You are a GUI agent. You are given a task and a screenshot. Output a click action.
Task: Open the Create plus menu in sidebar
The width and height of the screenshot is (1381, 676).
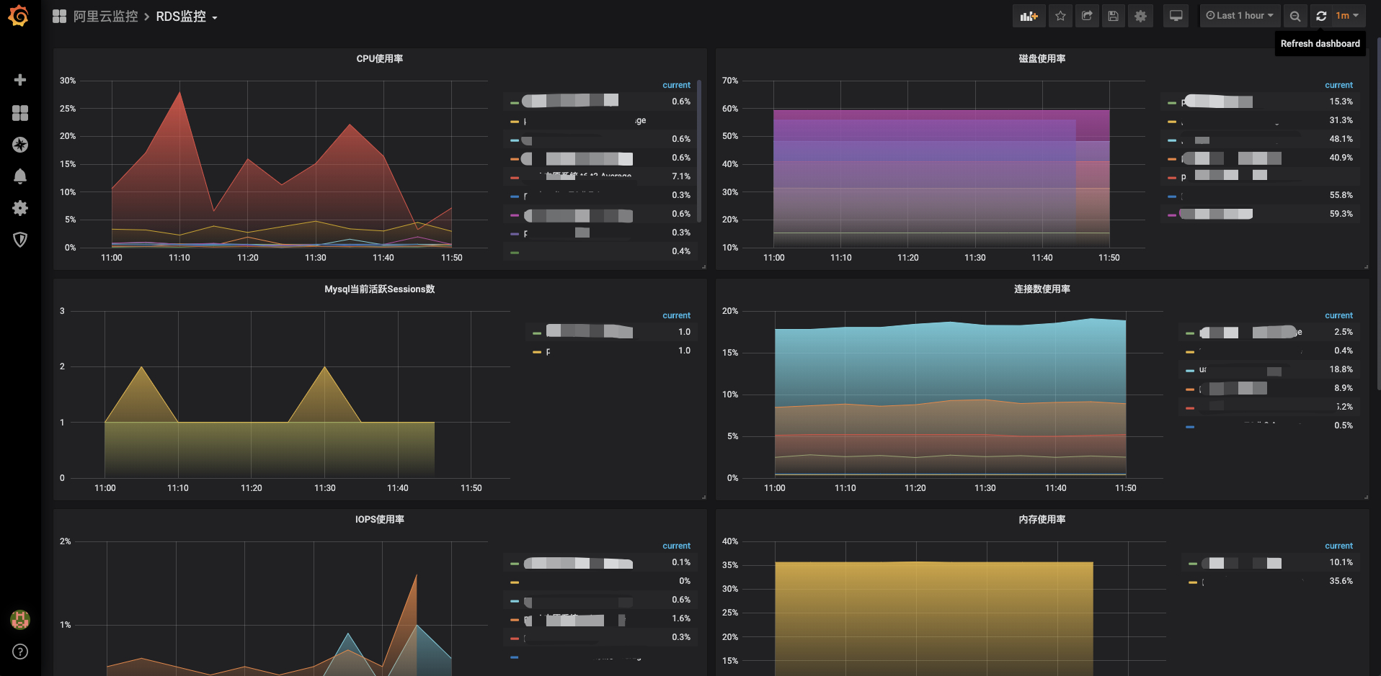[20, 80]
